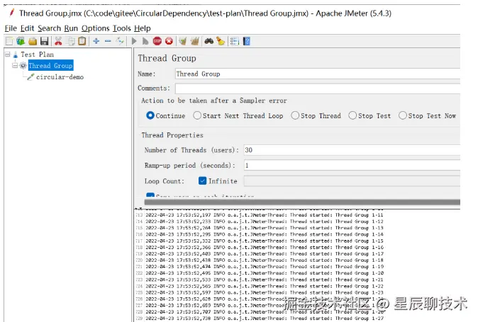Image resolution: width=478 pixels, height=322 pixels.
Task: Open the Edit menu
Action: point(27,28)
